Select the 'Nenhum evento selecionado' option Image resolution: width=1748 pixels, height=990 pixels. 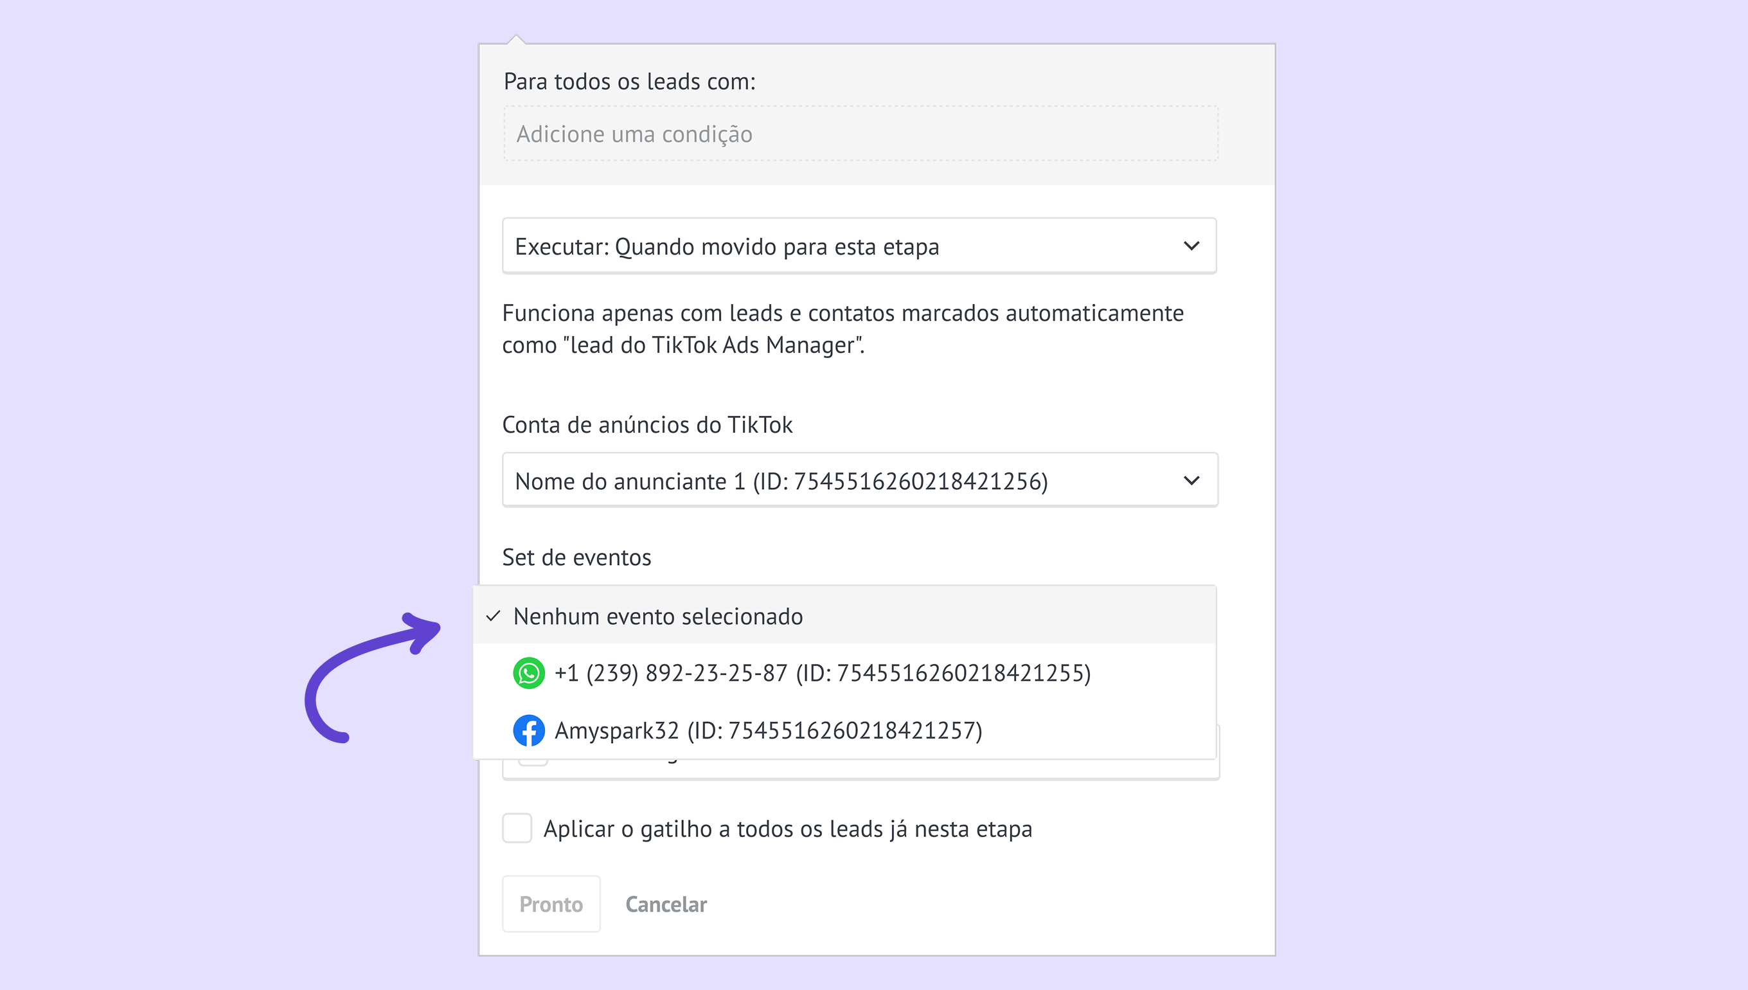coord(657,616)
